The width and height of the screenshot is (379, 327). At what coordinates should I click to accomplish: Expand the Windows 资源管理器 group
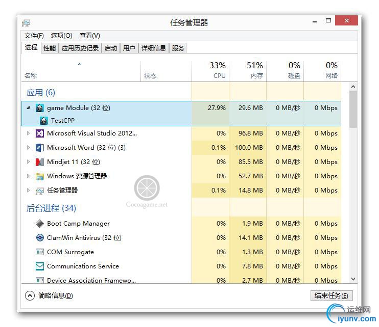pyautogui.click(x=28, y=176)
